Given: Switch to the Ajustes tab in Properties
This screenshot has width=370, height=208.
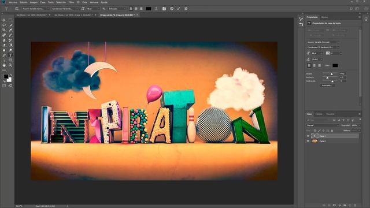Looking at the screenshot, I should [324, 17].
